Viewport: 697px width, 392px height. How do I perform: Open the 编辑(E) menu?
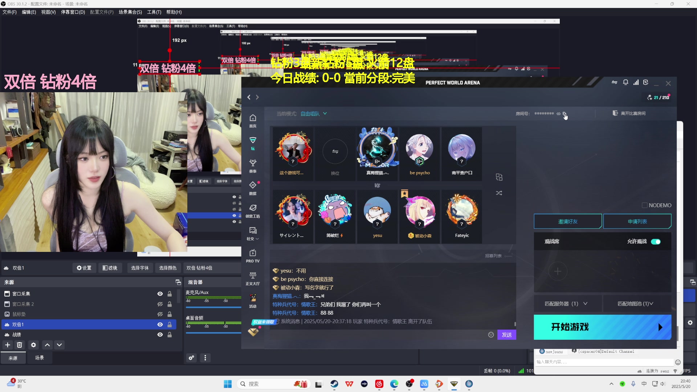coord(29,12)
